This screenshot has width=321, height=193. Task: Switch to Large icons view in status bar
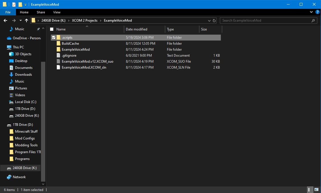[316, 190]
